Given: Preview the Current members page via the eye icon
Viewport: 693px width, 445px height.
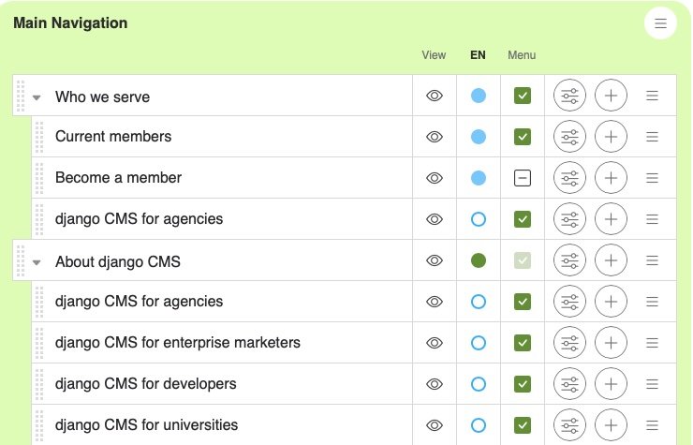Looking at the screenshot, I should (x=435, y=137).
